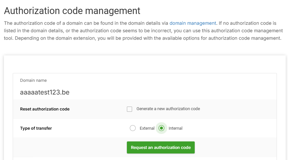288x160 pixels.
Task: Click the blank white card area above the Domain name field
Action: pyautogui.click(x=145, y=64)
